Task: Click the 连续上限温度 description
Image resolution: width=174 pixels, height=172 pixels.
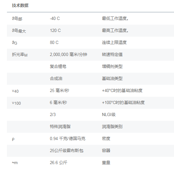Action: 114,42
